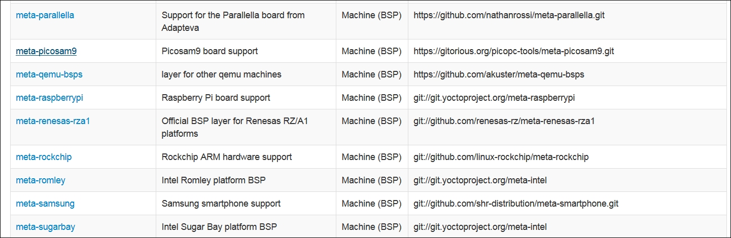
Task: Click the akuster/meta-qemu-bsps repository URL
Action: pyautogui.click(x=499, y=74)
